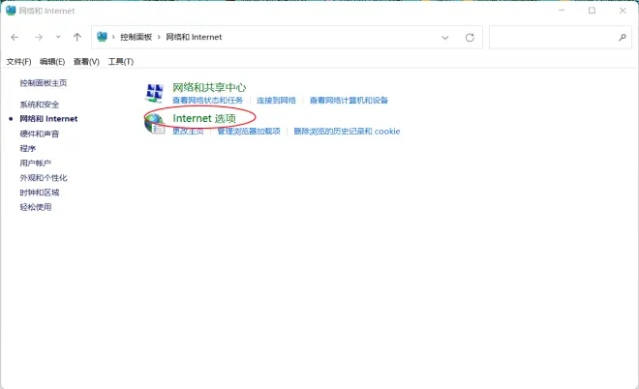Open 时钟和区域 category in sidebar
The height and width of the screenshot is (389, 639).
point(40,193)
